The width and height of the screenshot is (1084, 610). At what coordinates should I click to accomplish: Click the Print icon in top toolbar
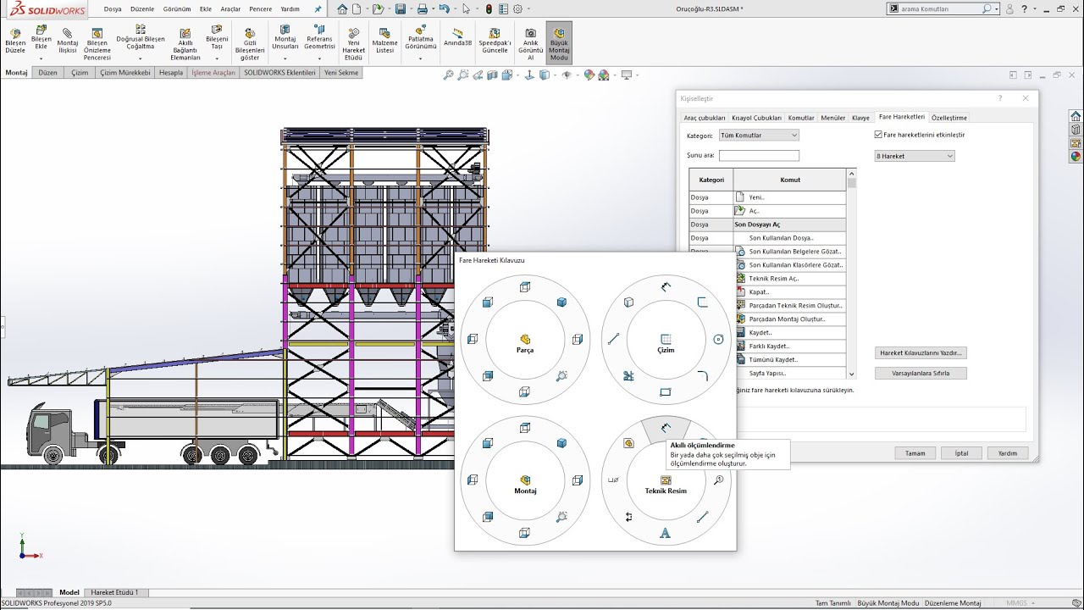(x=423, y=8)
